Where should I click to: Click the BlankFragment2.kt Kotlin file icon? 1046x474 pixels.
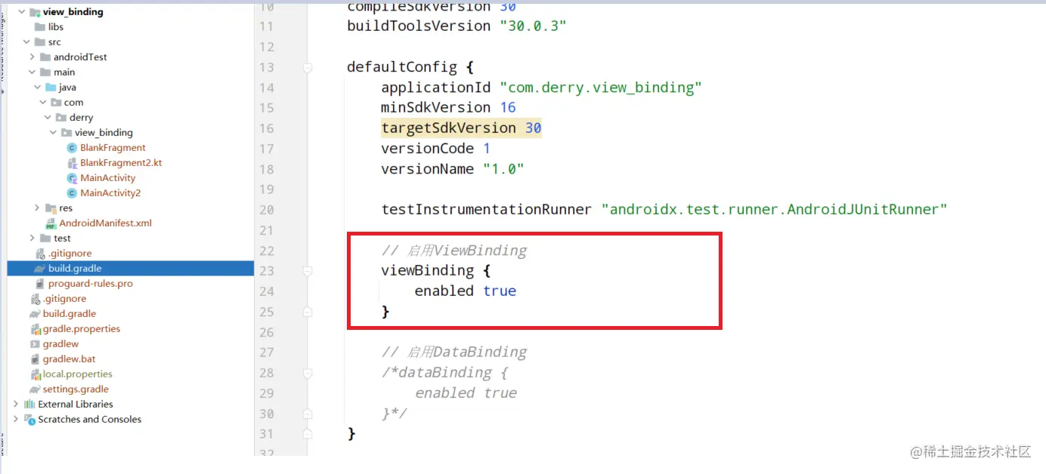tap(72, 163)
